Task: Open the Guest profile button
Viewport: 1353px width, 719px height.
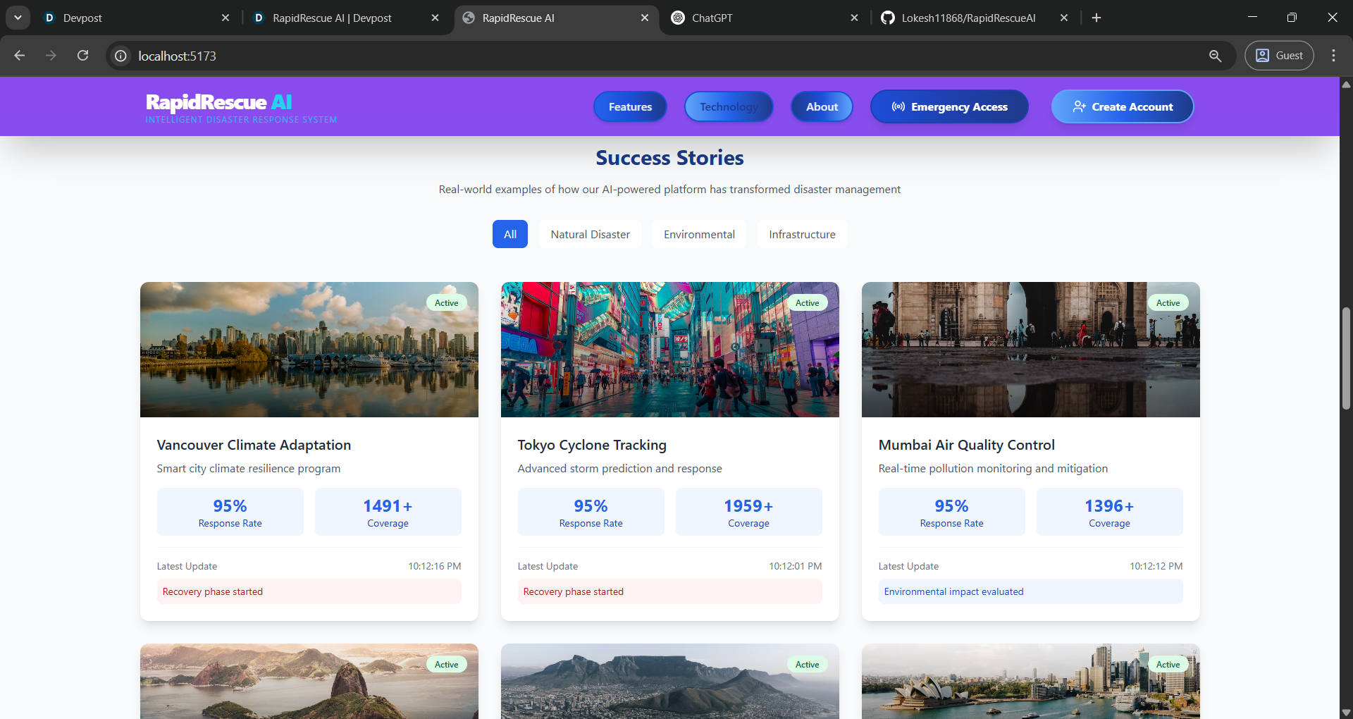Action: [x=1279, y=56]
